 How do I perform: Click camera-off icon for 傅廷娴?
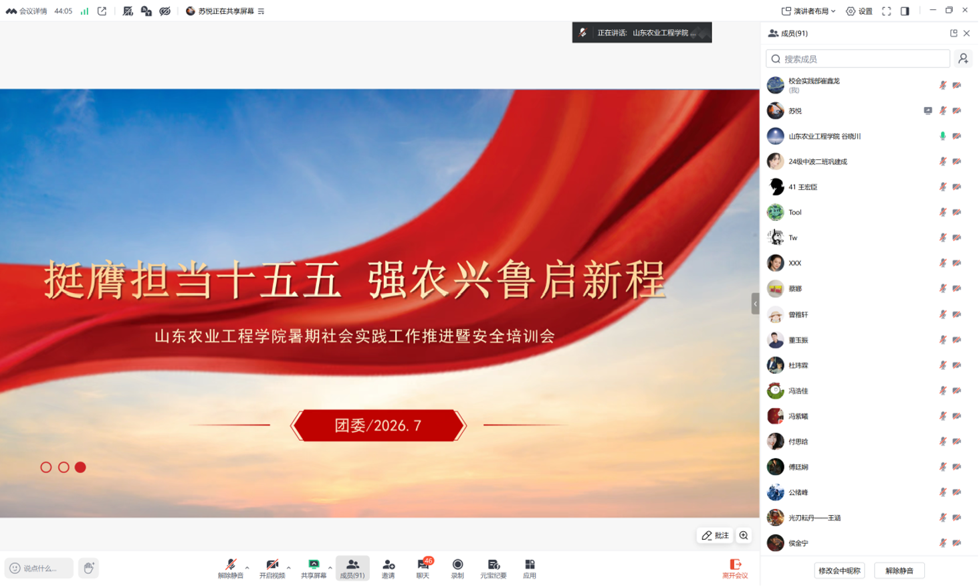pos(957,467)
